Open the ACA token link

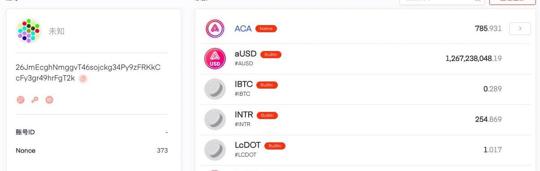(x=243, y=29)
